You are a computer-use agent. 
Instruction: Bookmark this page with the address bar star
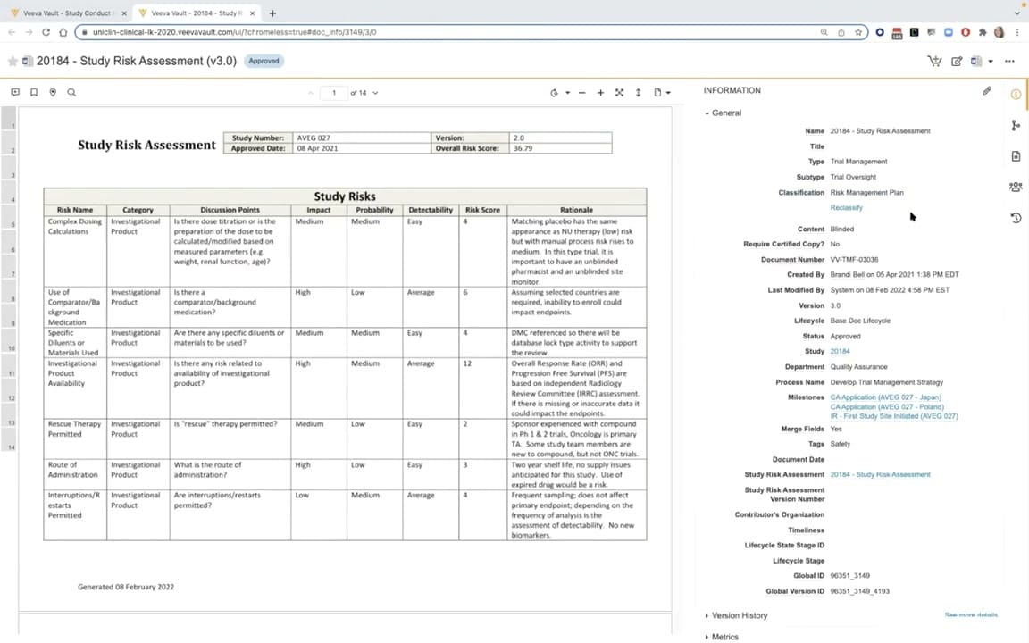858,32
